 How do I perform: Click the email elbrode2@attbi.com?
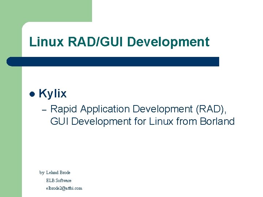64,188
